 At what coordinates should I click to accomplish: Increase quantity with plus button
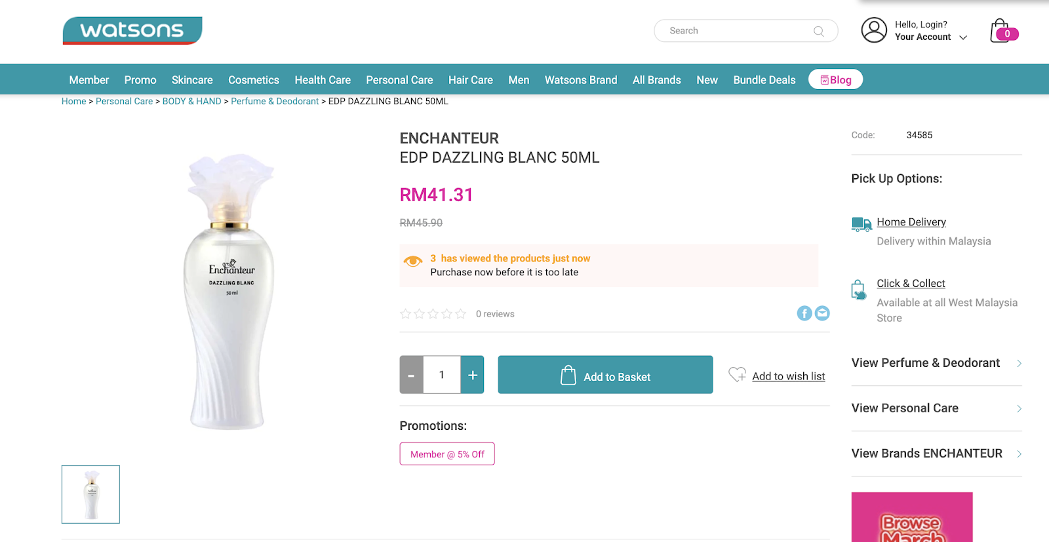(x=473, y=375)
